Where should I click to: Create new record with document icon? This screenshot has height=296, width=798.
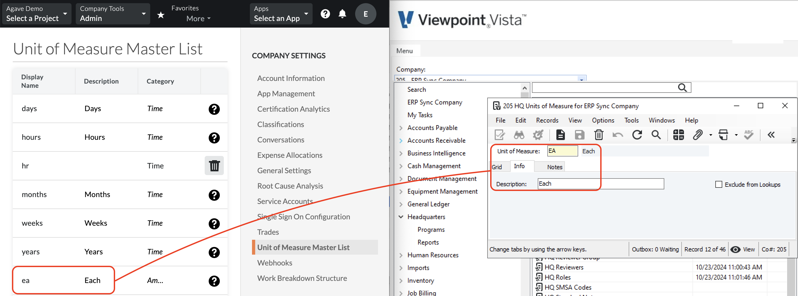coord(560,135)
